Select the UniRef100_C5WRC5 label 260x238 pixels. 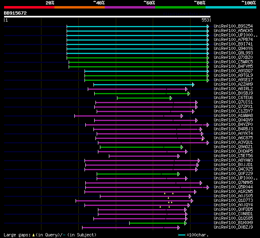coord(233,62)
